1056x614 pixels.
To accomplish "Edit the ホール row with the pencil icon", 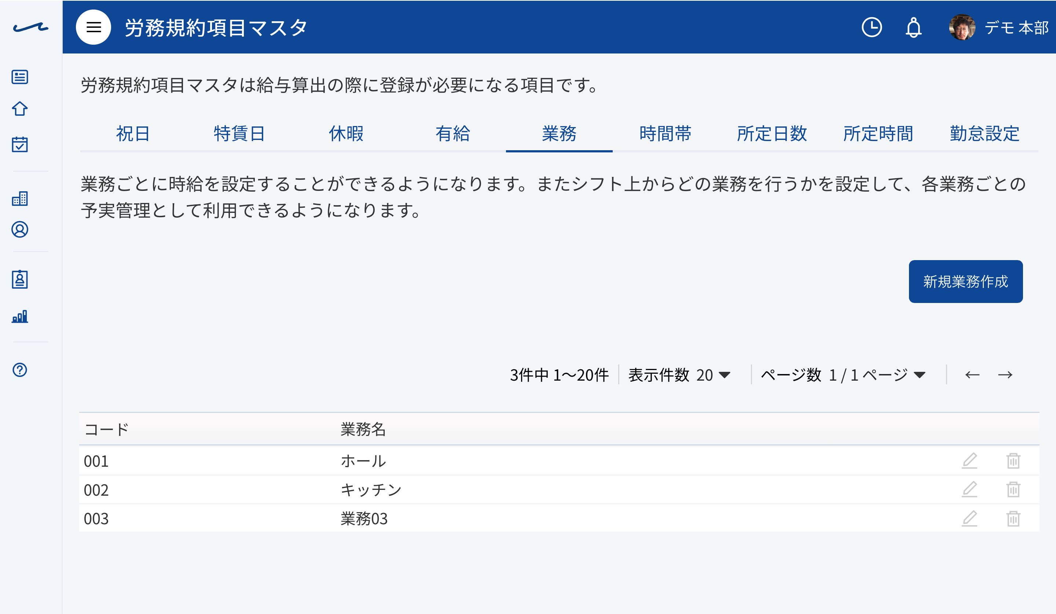I will pos(969,461).
